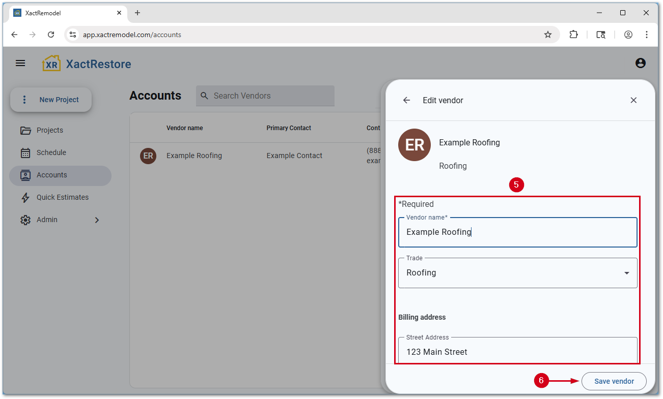
Task: Click the browser address bar URL
Action: pyautogui.click(x=132, y=35)
